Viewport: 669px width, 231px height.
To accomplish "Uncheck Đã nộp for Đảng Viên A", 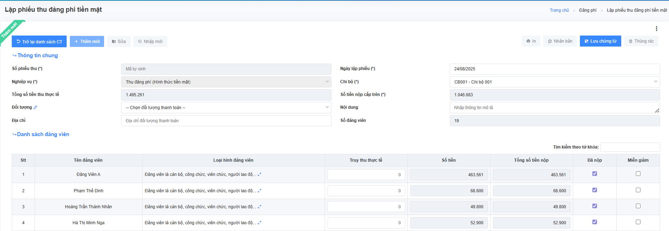I will point(595,174).
